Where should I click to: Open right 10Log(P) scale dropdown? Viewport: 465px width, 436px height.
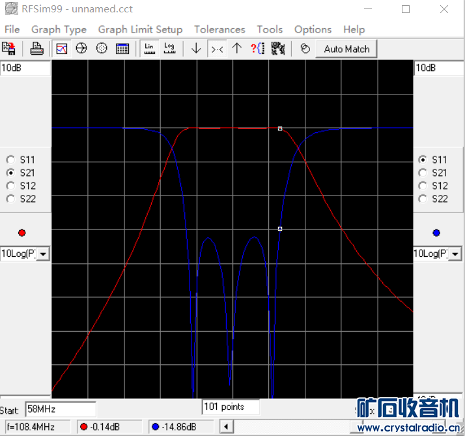[x=455, y=254]
